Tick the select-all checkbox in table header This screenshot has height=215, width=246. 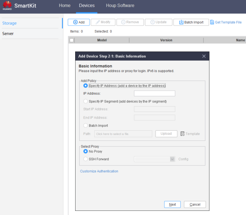point(71,40)
